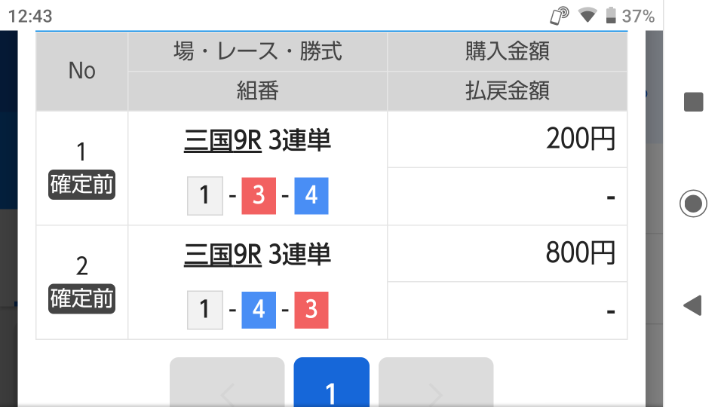The image size is (724, 407).
Task: Open the 三国9R link in row 2
Action: (x=222, y=254)
